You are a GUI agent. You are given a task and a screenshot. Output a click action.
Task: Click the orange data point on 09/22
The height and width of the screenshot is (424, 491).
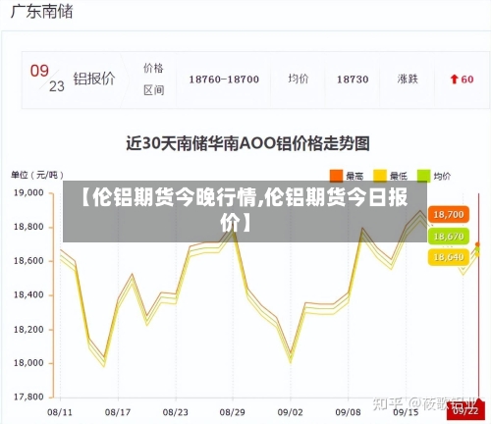pyautogui.click(x=477, y=244)
